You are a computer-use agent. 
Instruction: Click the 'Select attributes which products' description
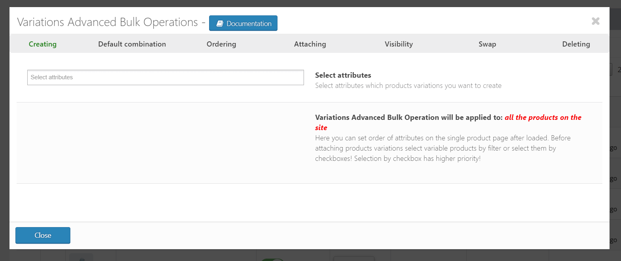point(408,86)
